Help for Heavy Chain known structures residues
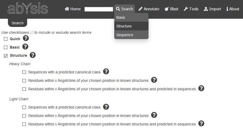 pyautogui.click(x=154, y=80)
